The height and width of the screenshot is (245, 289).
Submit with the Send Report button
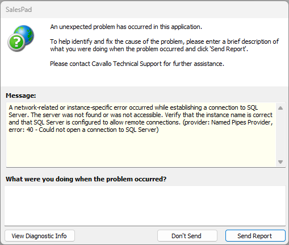point(255,236)
